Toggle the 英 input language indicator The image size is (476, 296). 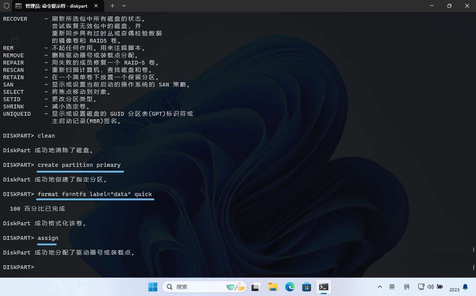(x=392, y=287)
